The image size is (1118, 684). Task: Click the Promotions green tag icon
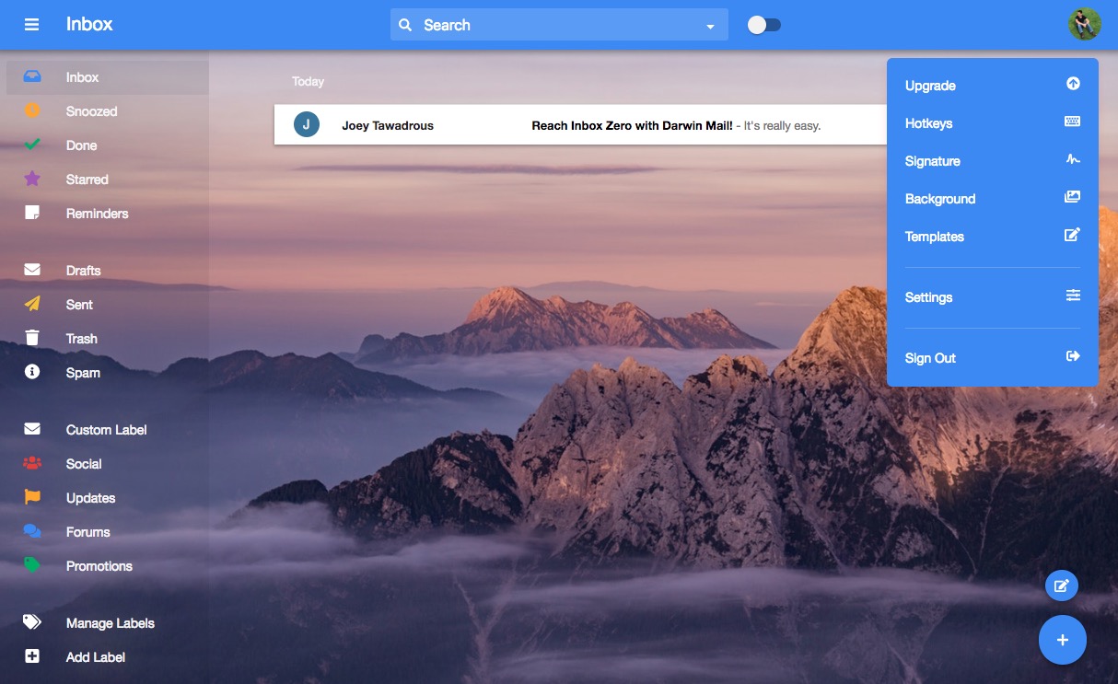tap(32, 566)
